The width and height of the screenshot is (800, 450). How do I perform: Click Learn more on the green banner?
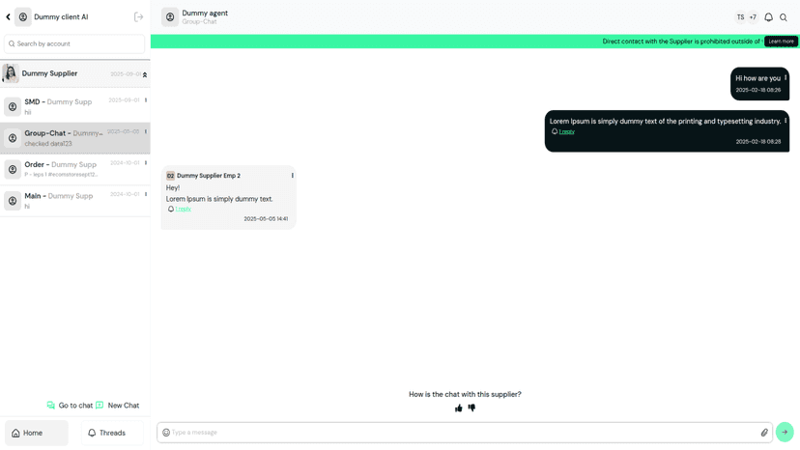click(x=781, y=42)
